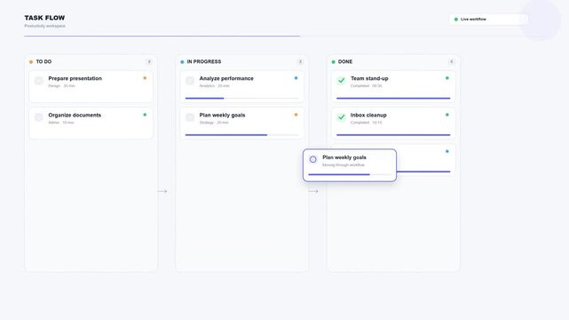Uncheck the Inbox cleanup green checkmark
Image resolution: width=569 pixels, height=320 pixels.
tap(341, 117)
